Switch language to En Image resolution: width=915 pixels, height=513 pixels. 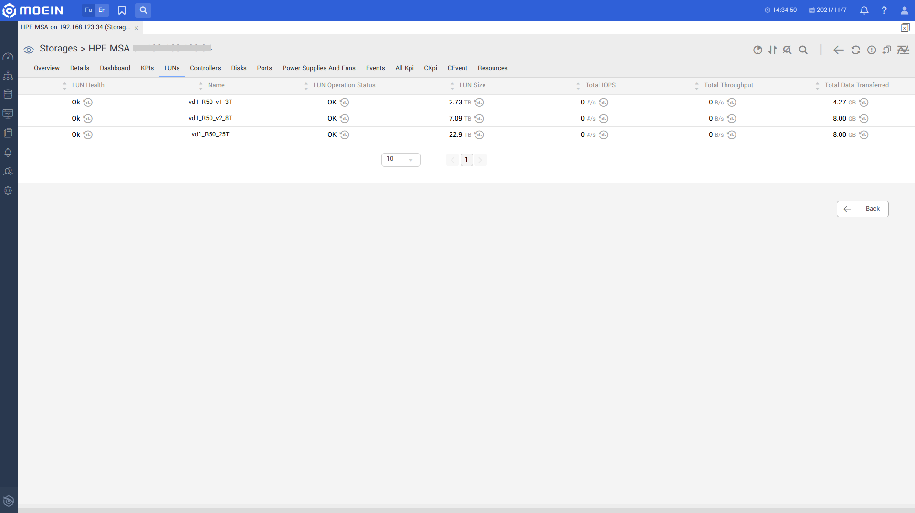[102, 10]
